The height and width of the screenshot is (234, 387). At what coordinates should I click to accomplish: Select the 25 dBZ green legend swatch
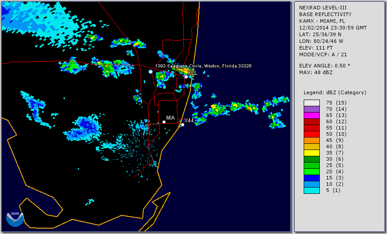312,165
